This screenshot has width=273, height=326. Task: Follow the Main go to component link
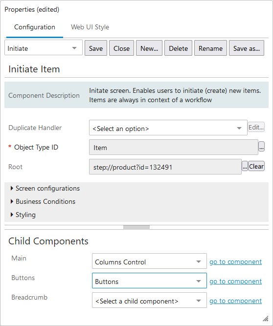point(235,262)
